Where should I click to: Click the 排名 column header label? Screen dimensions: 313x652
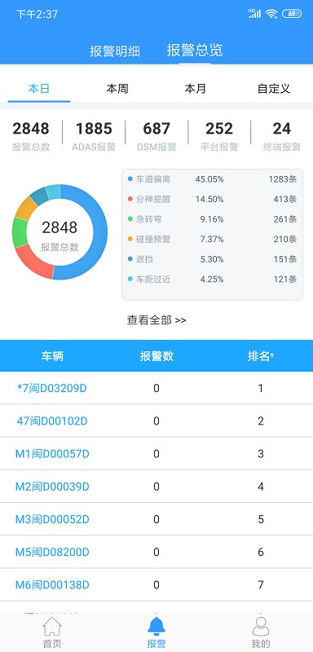tap(258, 356)
